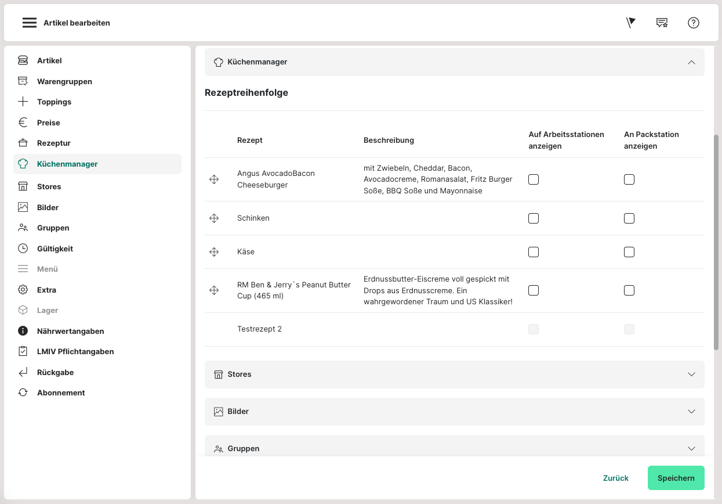Open the hamburger menu icon
The image size is (722, 504).
(x=30, y=23)
